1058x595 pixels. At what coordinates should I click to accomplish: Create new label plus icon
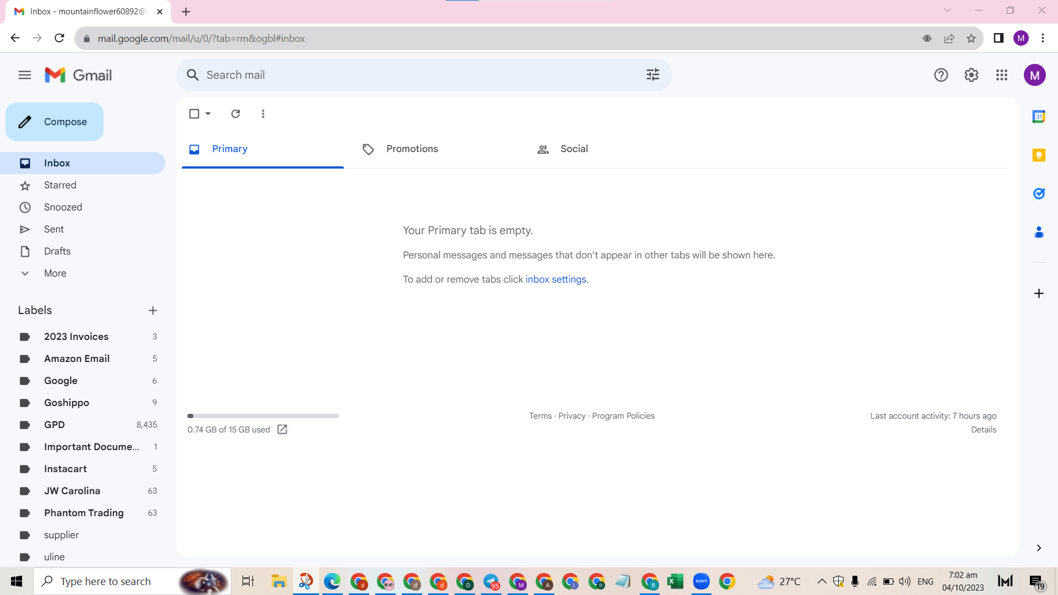pos(153,311)
